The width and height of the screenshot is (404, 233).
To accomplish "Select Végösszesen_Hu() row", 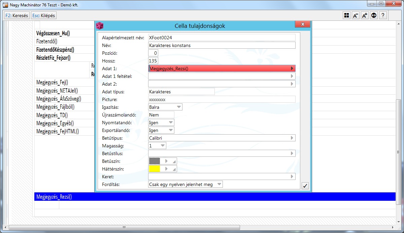I will 53,34.
